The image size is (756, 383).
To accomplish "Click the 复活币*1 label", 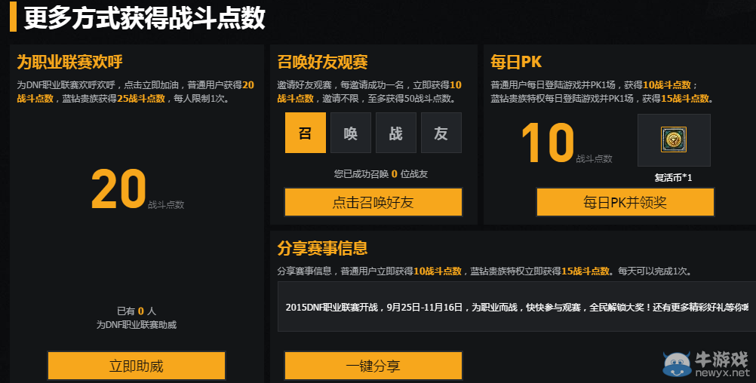I will point(674,178).
